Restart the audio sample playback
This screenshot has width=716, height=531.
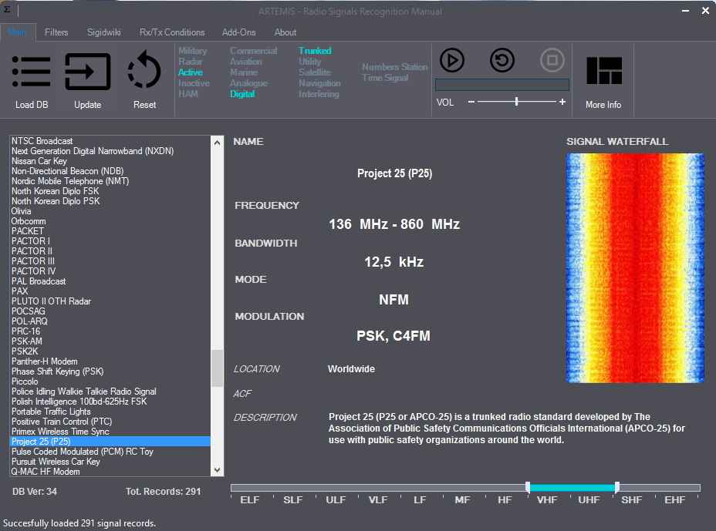coord(502,60)
